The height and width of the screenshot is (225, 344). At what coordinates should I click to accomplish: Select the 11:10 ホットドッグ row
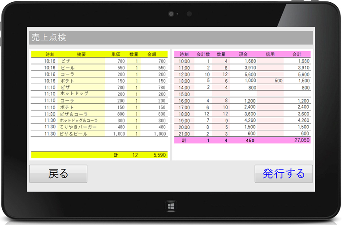[x=99, y=94]
